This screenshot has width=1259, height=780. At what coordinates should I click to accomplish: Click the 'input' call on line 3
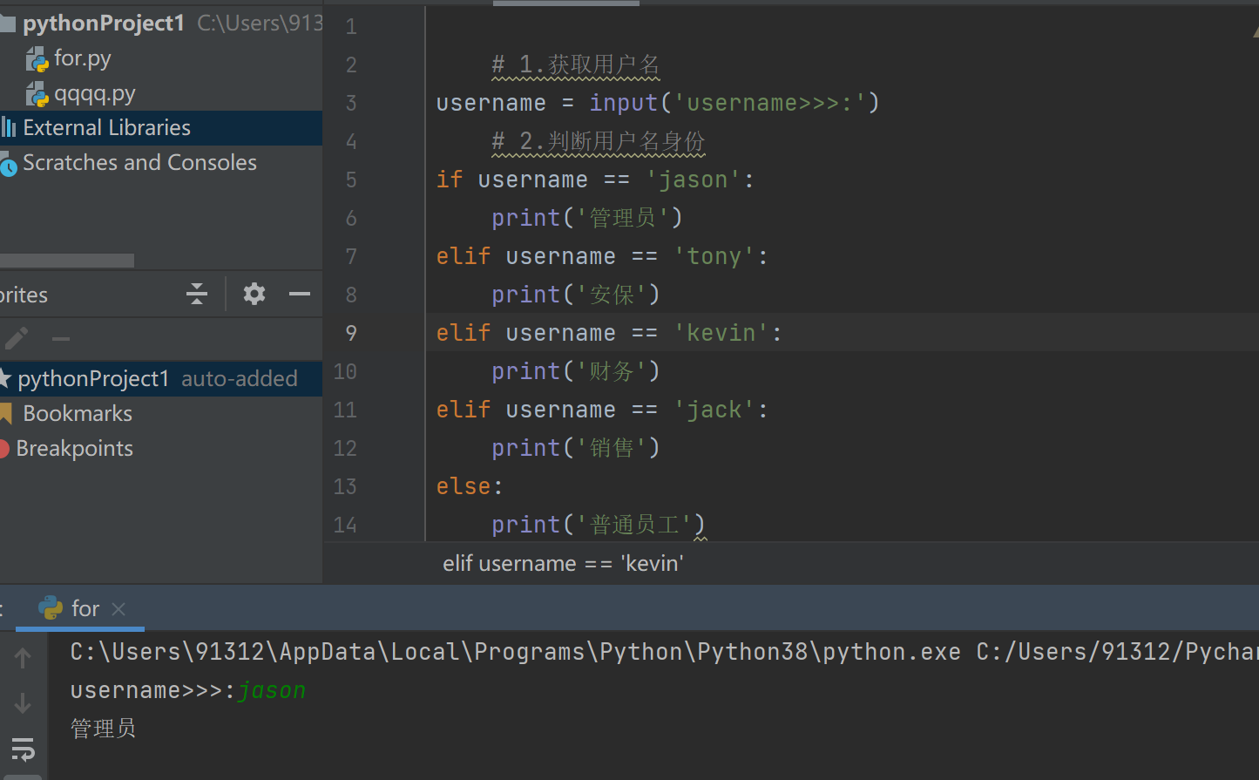624,103
